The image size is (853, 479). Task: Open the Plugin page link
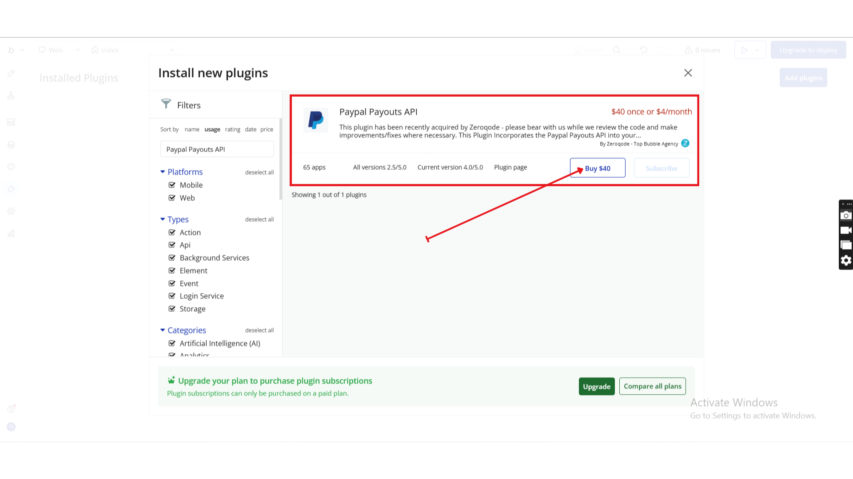click(510, 167)
